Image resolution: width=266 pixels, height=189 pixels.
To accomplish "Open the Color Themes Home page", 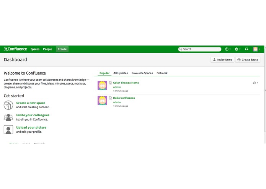I will click(x=126, y=83).
